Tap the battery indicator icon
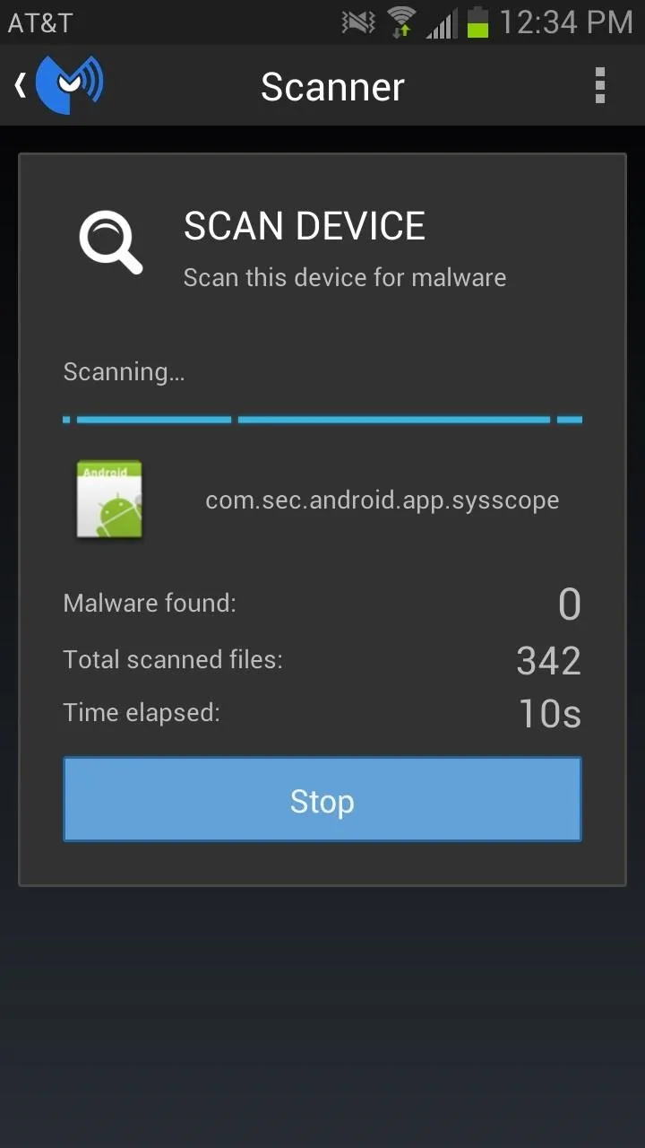Viewport: 645px width, 1148px height. [x=478, y=22]
